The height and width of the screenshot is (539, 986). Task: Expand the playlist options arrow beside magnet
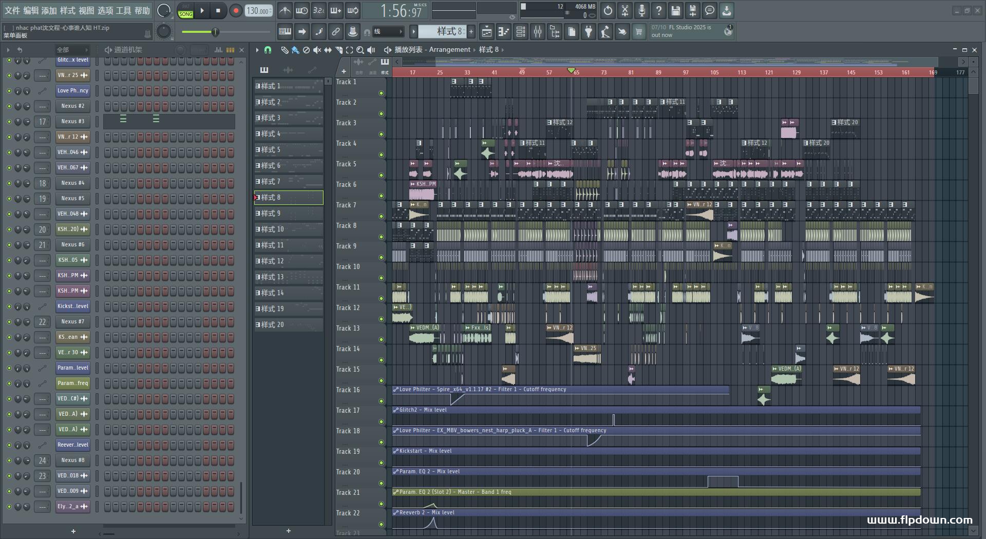tap(257, 50)
